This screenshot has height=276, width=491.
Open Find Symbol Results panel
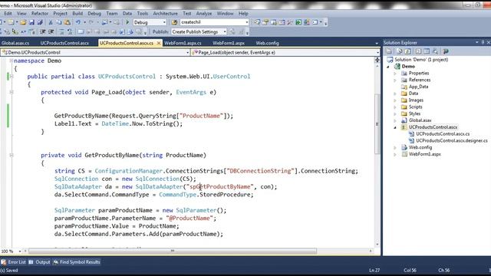pos(77,262)
